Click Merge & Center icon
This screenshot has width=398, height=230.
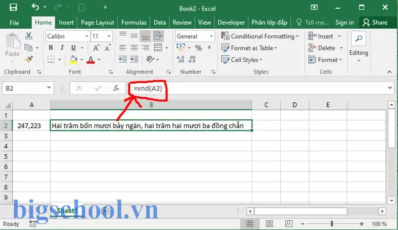click(158, 48)
